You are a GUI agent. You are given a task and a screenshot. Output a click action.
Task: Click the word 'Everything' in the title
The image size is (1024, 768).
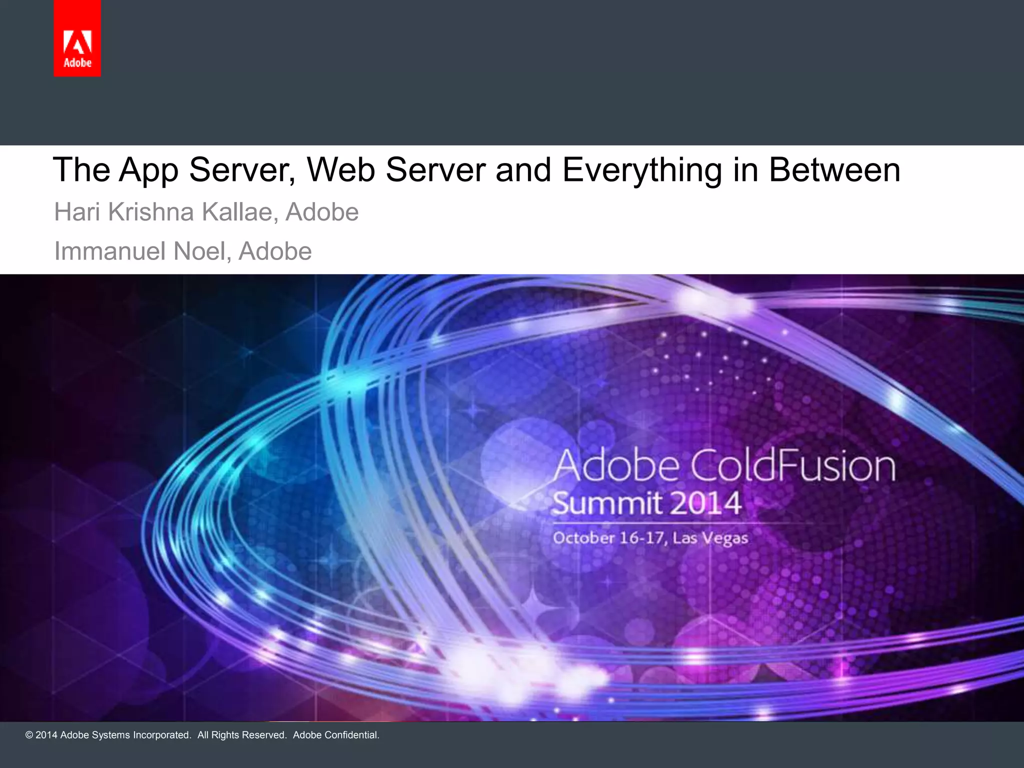pos(642,170)
